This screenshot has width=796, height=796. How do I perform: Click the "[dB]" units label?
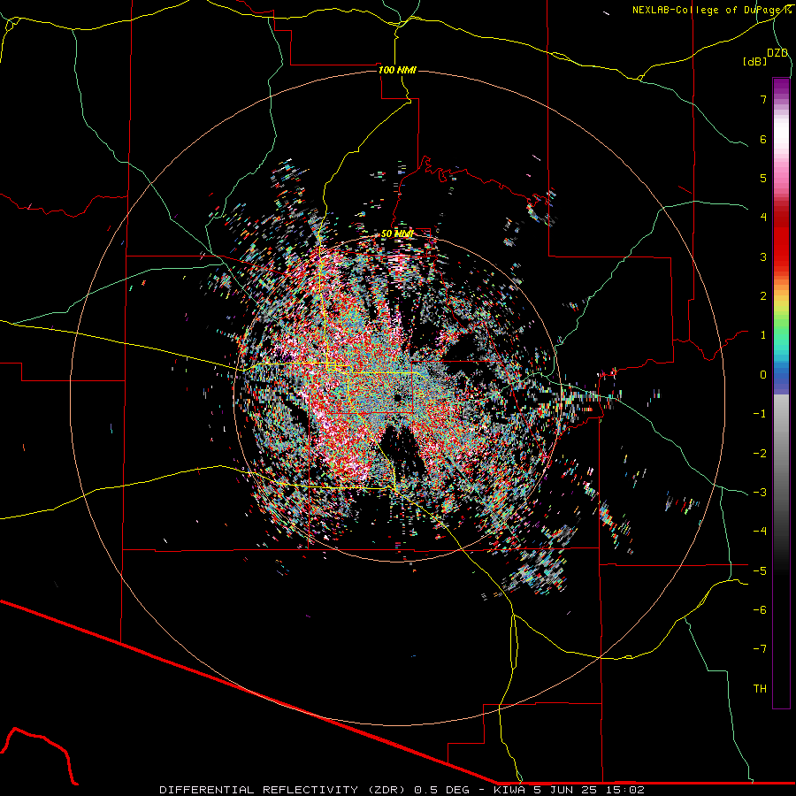click(755, 61)
